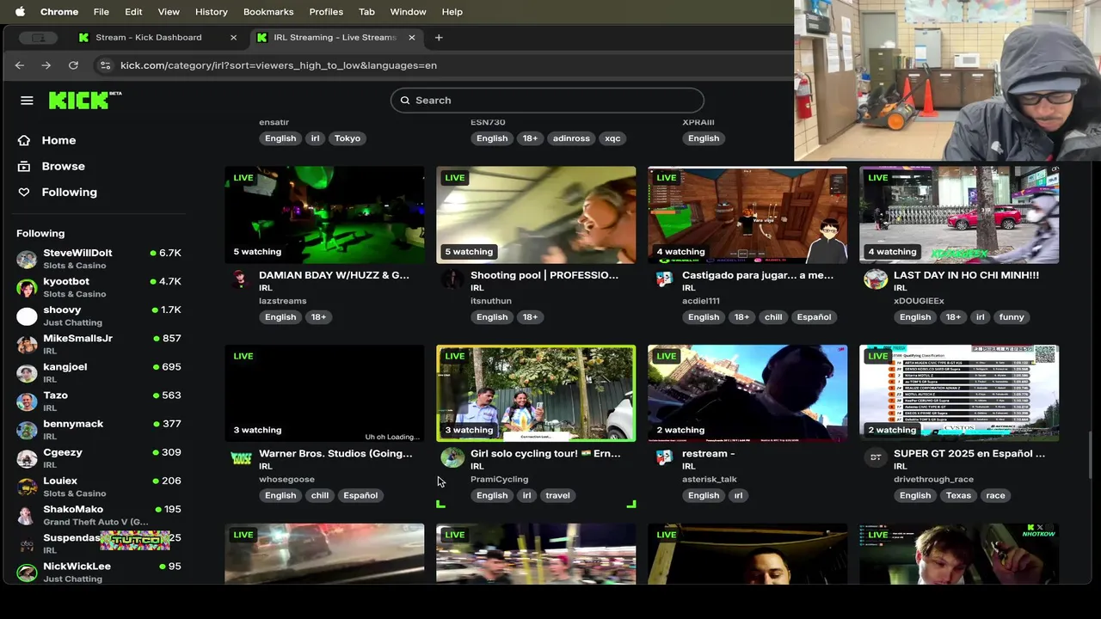Click drivethrough_race channel avatar

tap(876, 458)
